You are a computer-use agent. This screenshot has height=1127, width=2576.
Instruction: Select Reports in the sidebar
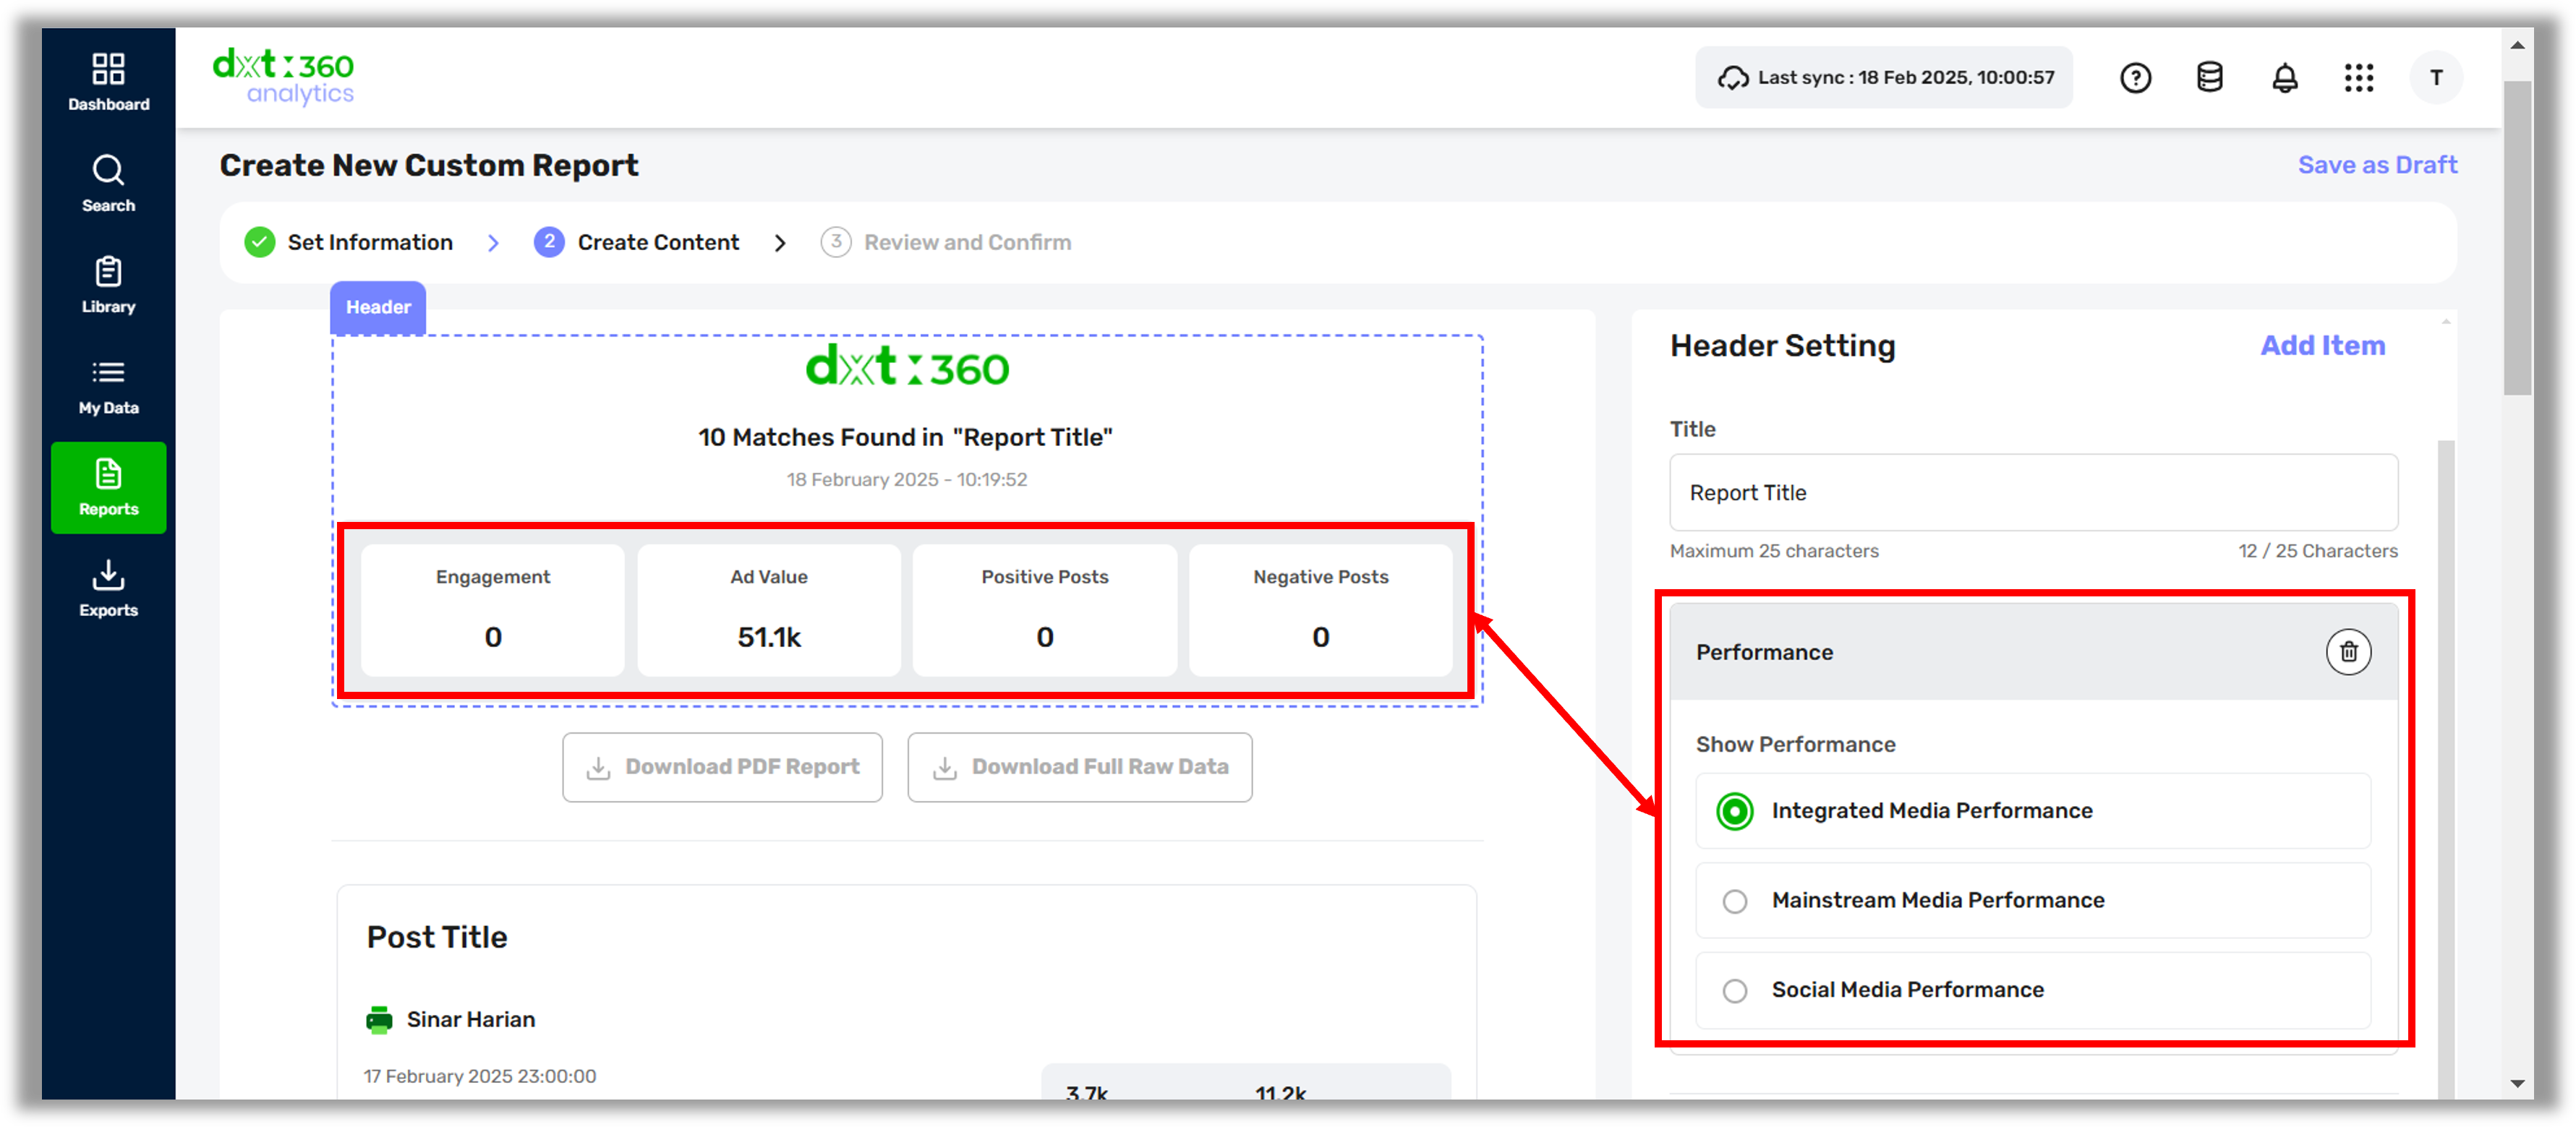(108, 488)
